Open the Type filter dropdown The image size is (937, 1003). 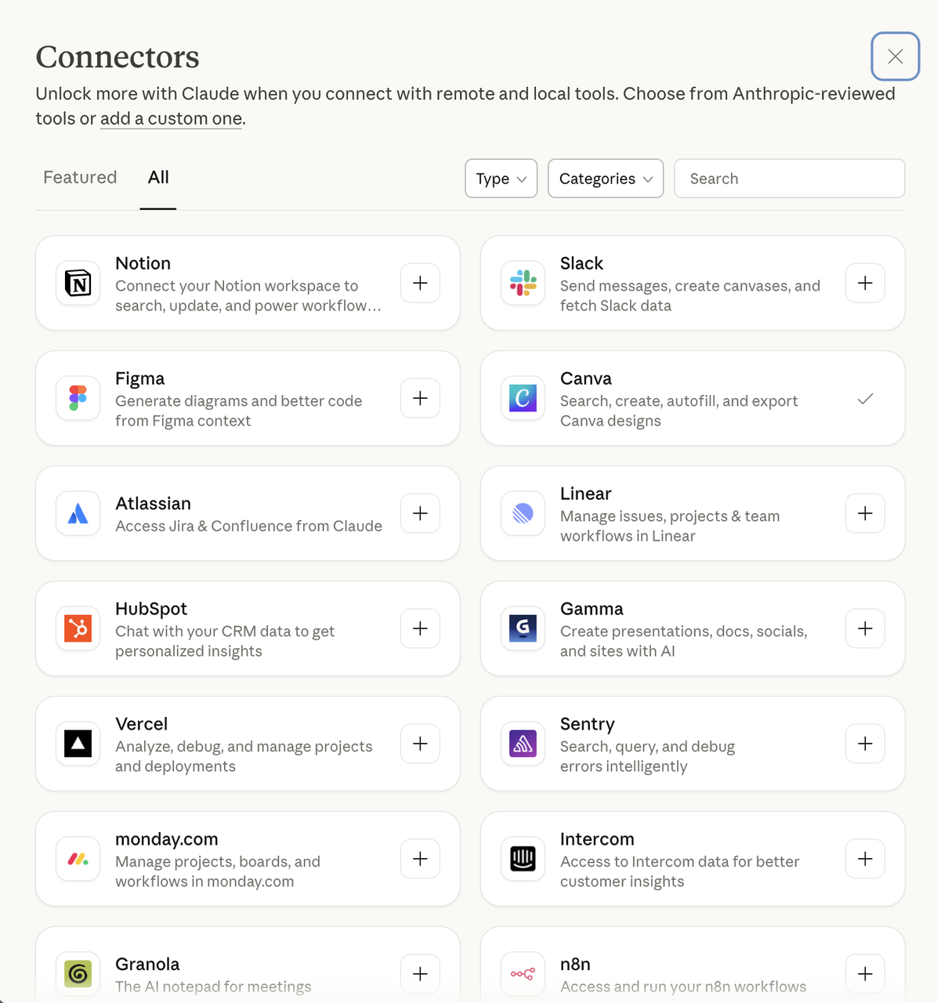pyautogui.click(x=501, y=179)
